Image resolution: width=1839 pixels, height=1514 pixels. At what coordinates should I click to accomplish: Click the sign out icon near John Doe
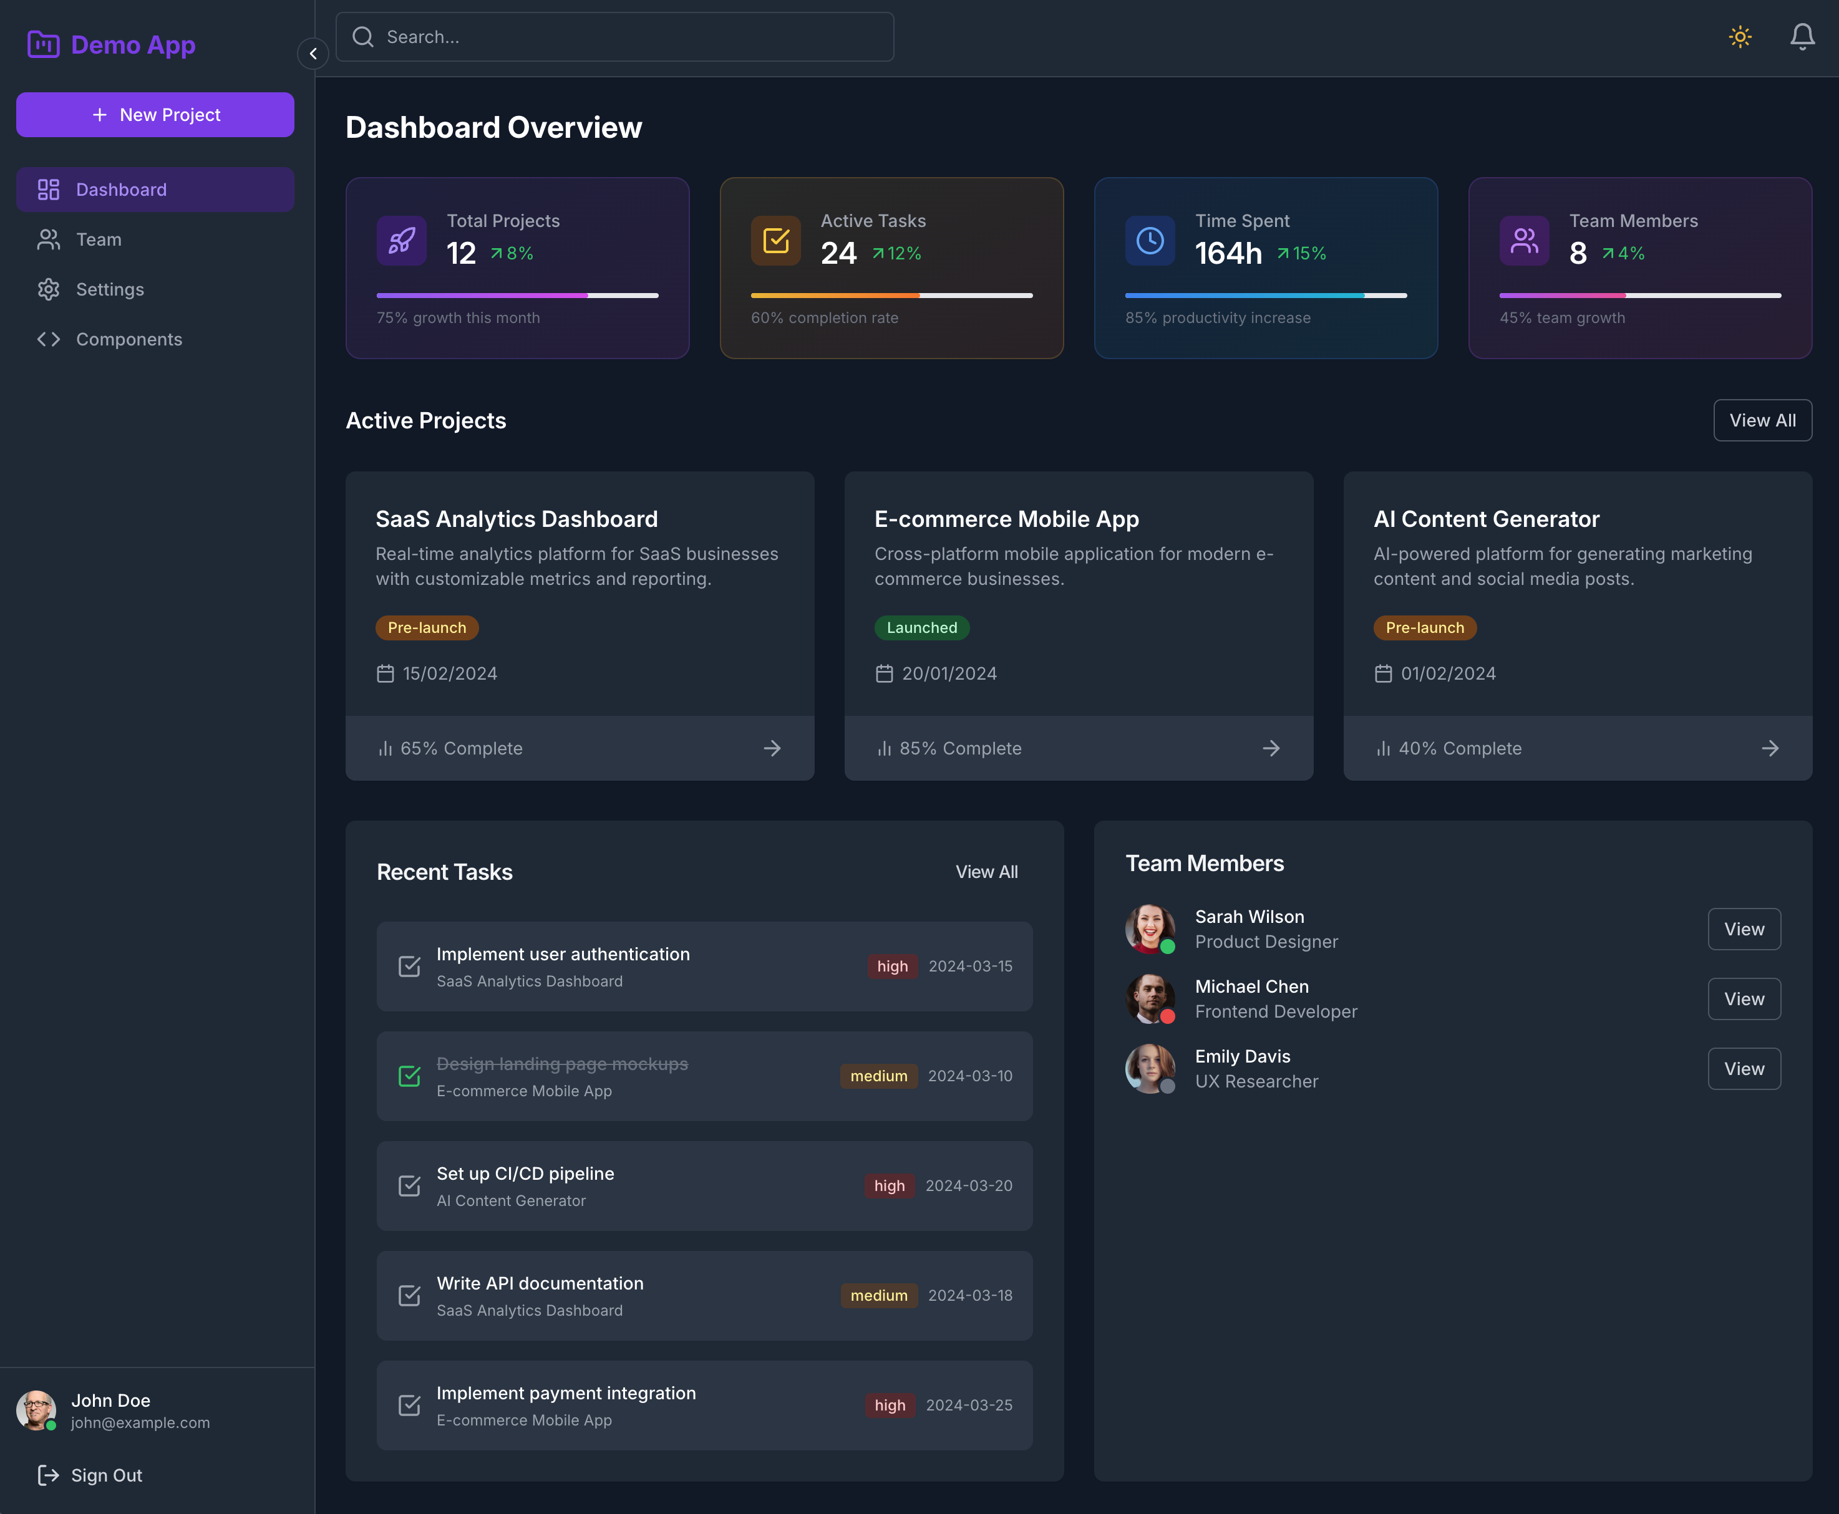(49, 1474)
